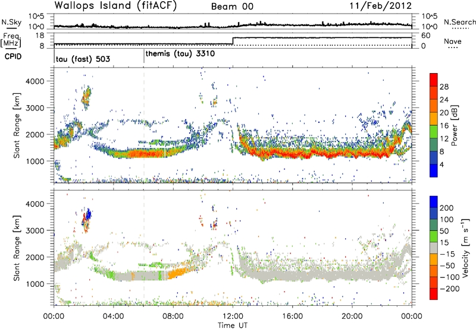The width and height of the screenshot is (476, 329).
Task: Click the 'Wallops Island (fitACF)' title text
Action: pyautogui.click(x=115, y=6)
